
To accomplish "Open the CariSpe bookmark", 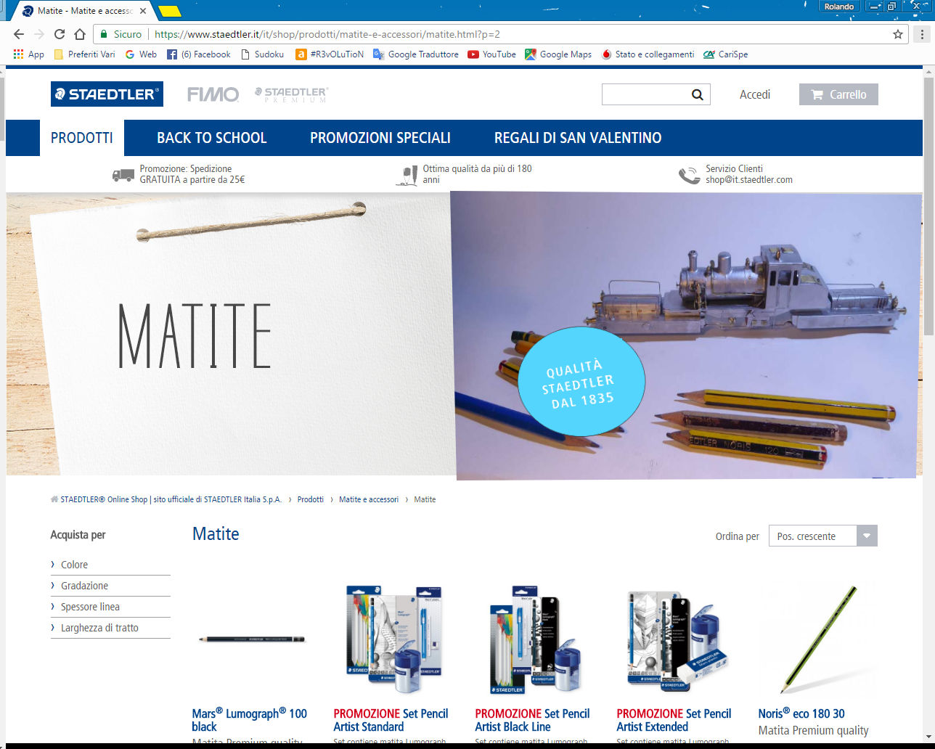I will [x=725, y=54].
